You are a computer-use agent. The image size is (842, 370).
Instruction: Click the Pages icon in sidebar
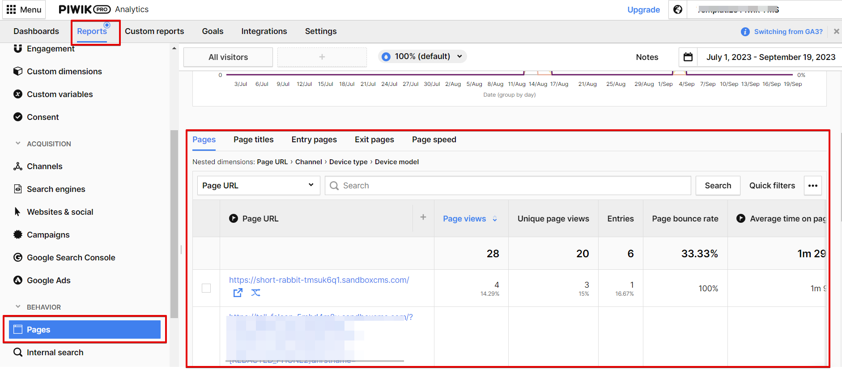tap(18, 329)
